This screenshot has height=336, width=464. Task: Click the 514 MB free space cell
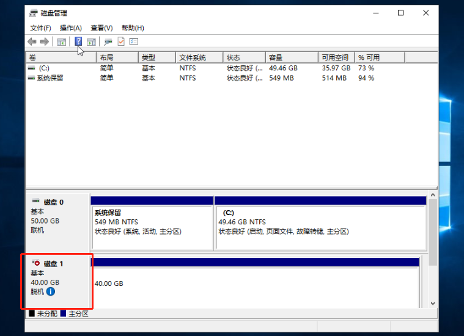[x=334, y=78]
